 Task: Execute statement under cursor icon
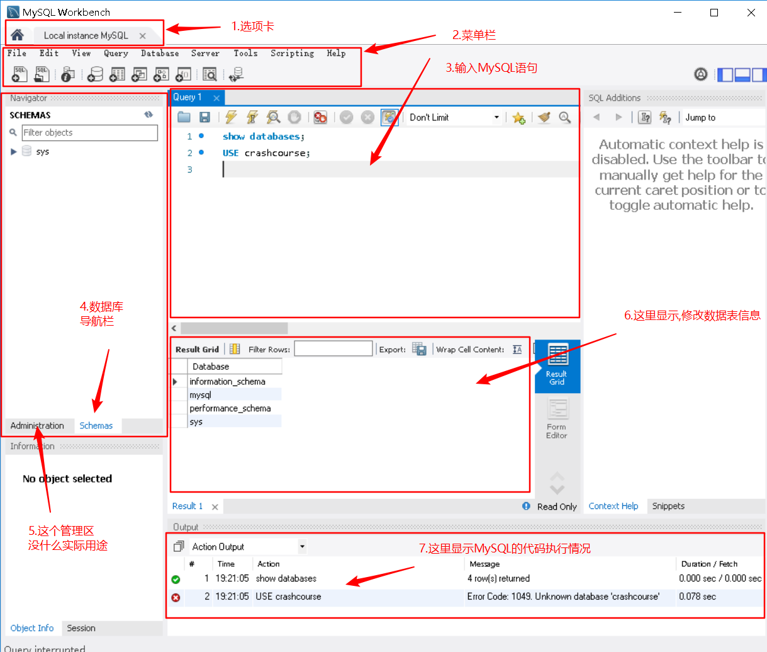(252, 117)
